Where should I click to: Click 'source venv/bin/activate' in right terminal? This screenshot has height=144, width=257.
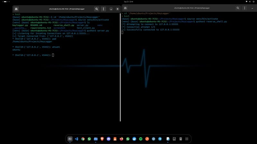point(202,19)
